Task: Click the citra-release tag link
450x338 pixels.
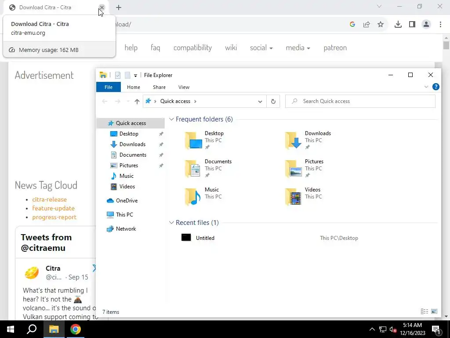Action: coord(49,199)
